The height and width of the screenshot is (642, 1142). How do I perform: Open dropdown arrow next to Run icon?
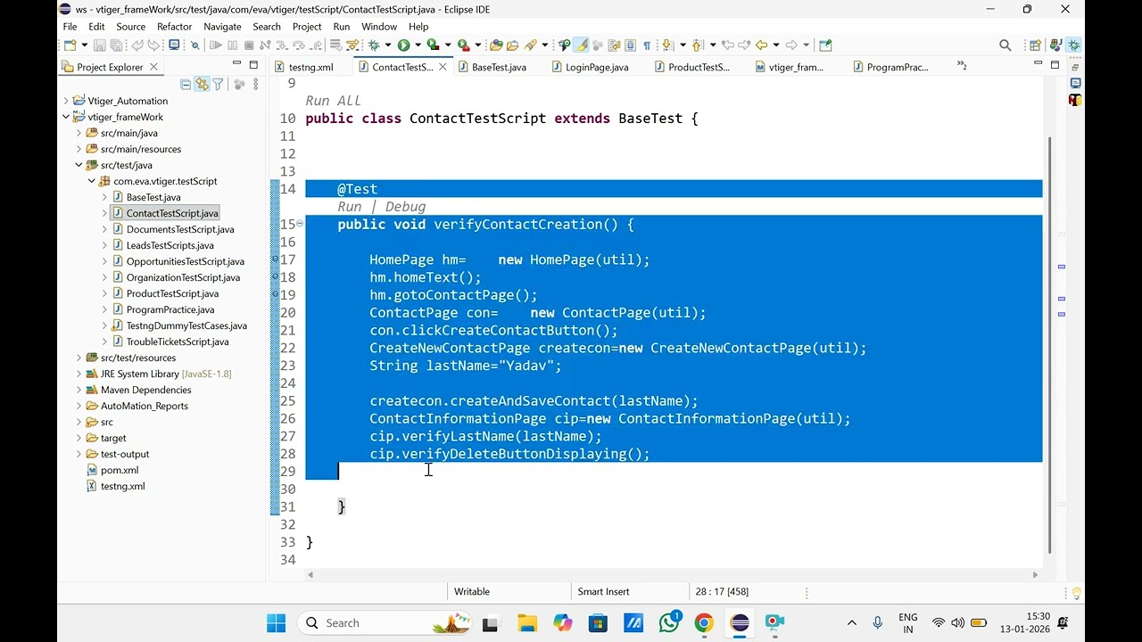pos(418,45)
